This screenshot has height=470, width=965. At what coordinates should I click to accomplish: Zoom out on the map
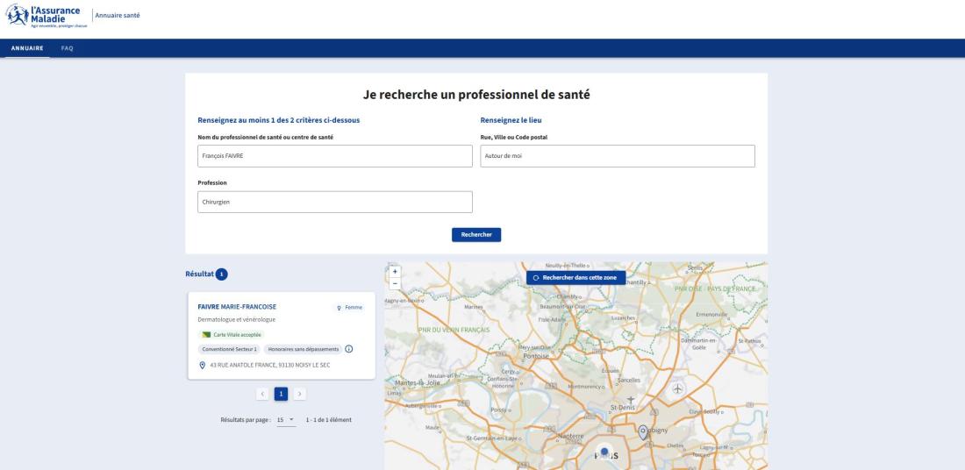tap(395, 283)
